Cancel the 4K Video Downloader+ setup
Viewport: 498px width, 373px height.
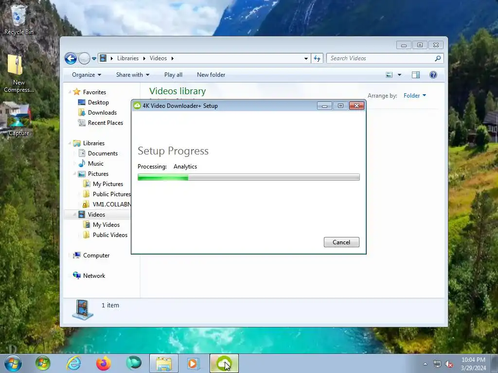pyautogui.click(x=341, y=242)
